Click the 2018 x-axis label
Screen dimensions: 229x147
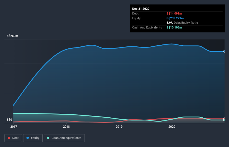pos(66,127)
